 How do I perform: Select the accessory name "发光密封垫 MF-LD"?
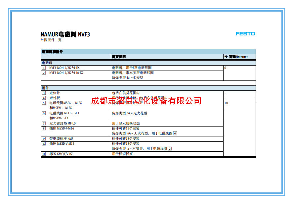[63, 124]
